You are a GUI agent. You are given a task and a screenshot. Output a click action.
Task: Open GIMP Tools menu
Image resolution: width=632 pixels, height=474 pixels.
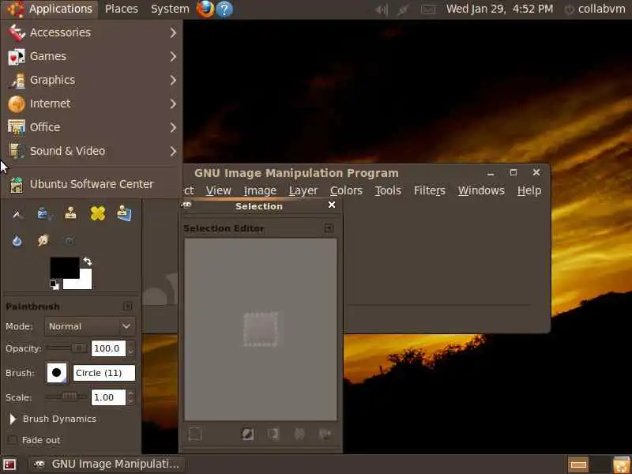click(x=388, y=190)
